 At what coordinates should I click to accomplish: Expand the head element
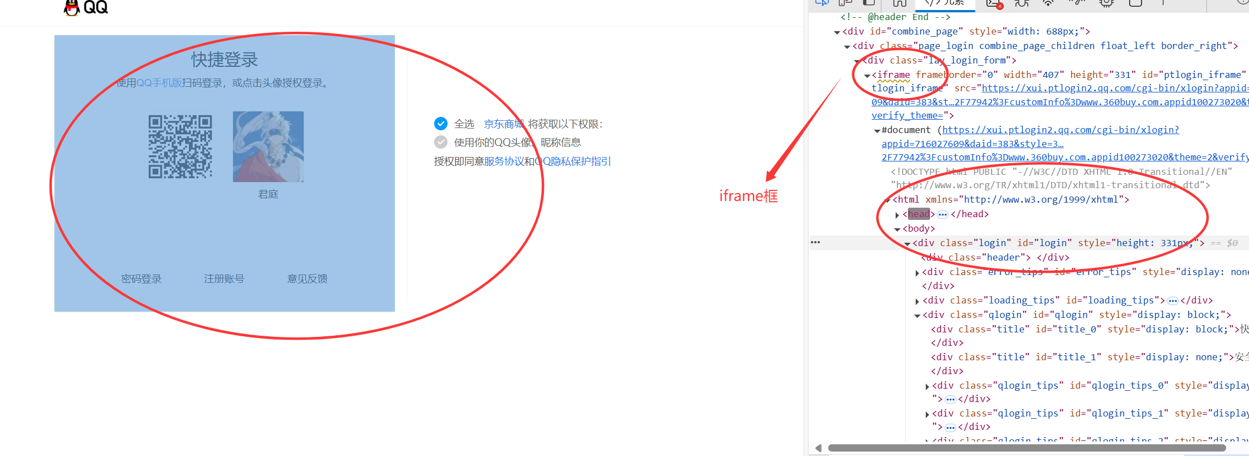click(897, 215)
